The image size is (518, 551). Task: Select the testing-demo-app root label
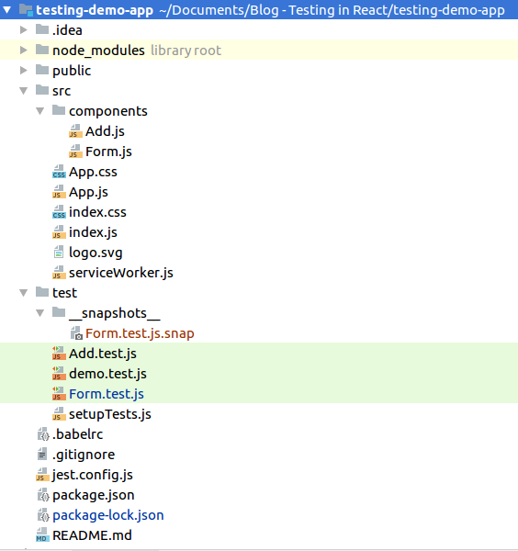(95, 10)
